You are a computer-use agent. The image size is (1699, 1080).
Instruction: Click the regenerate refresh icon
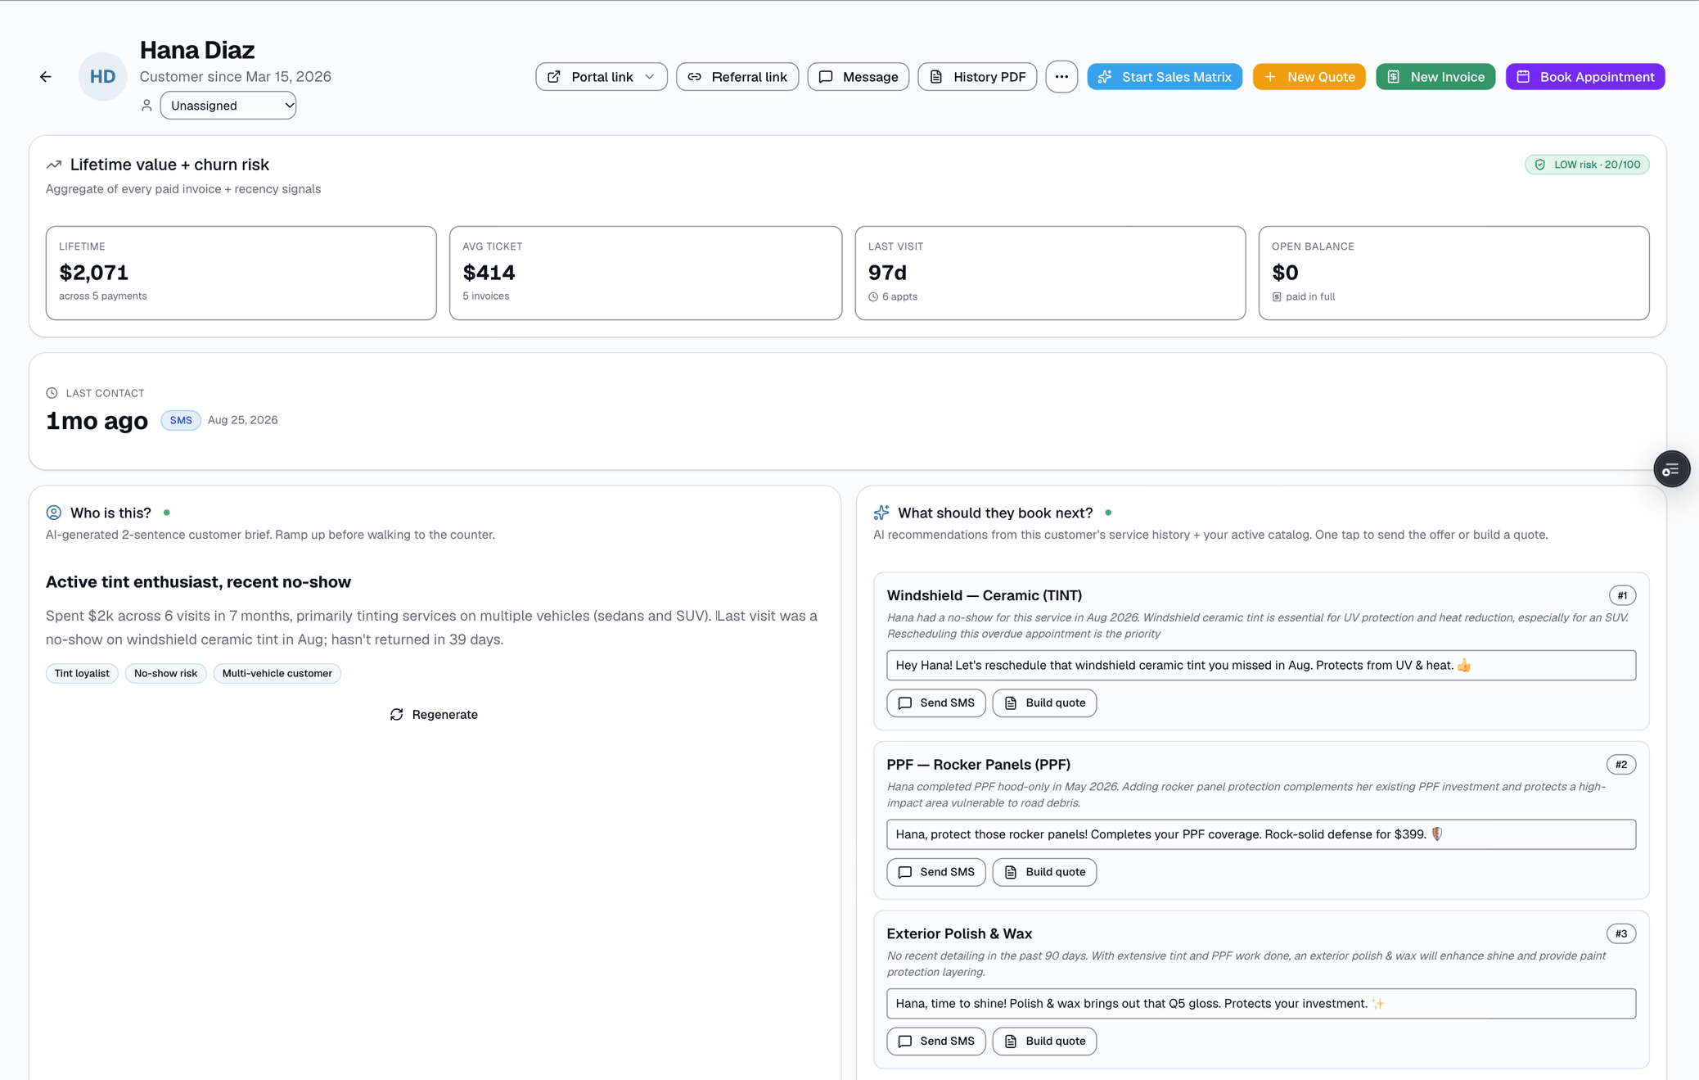[x=397, y=715]
